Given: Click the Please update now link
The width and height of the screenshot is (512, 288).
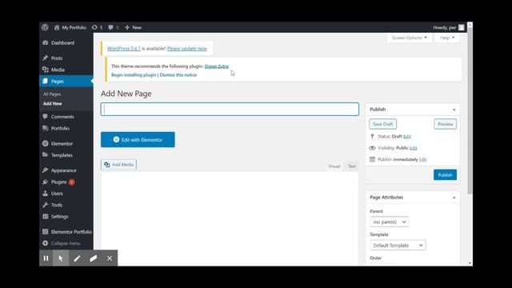Looking at the screenshot, I should click(187, 48).
